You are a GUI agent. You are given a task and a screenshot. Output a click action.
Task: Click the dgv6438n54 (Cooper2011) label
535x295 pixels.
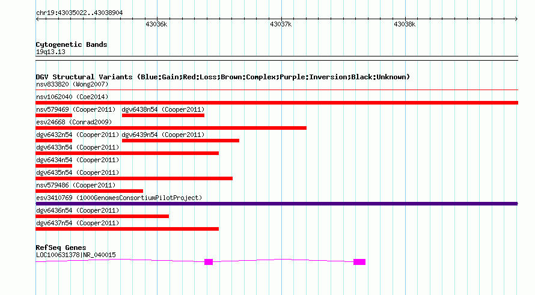[163, 109]
